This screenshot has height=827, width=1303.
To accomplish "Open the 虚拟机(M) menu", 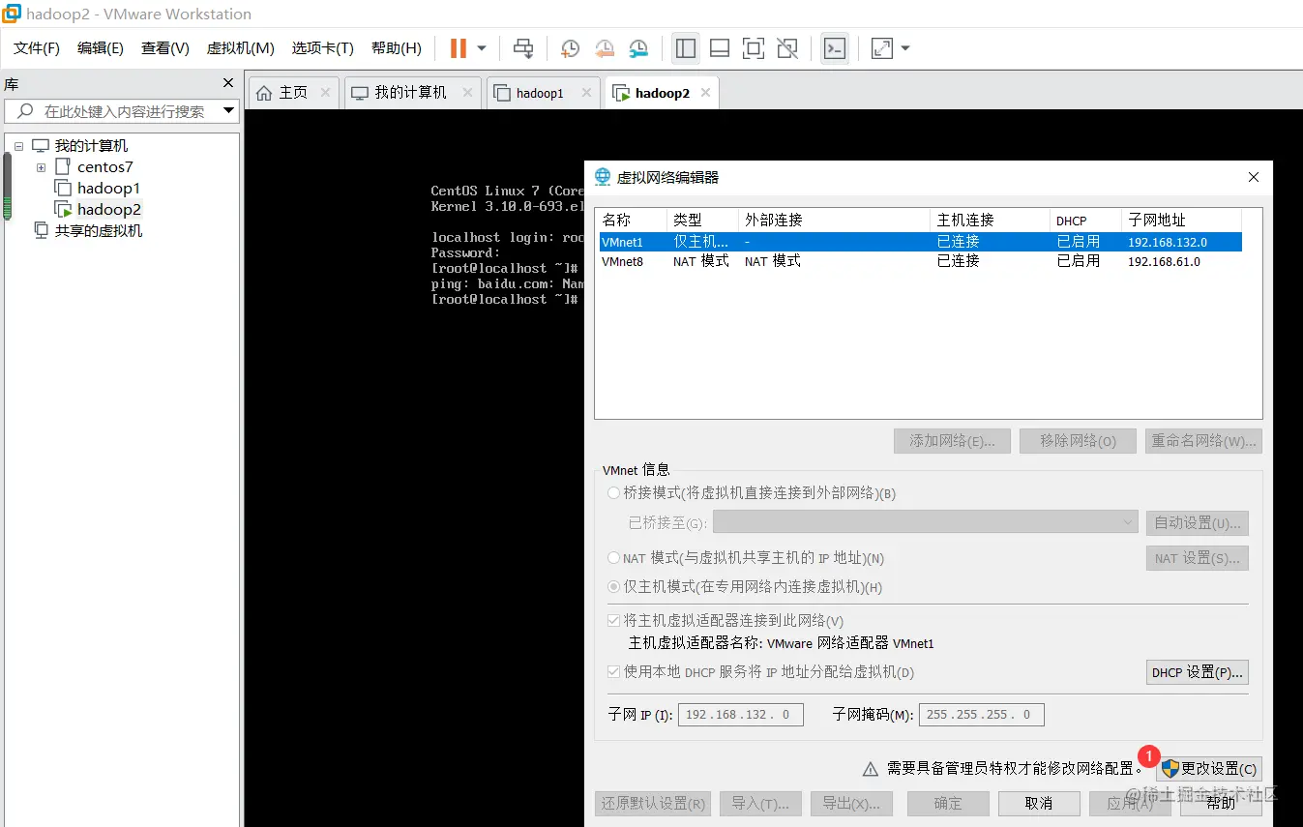I will [x=241, y=48].
